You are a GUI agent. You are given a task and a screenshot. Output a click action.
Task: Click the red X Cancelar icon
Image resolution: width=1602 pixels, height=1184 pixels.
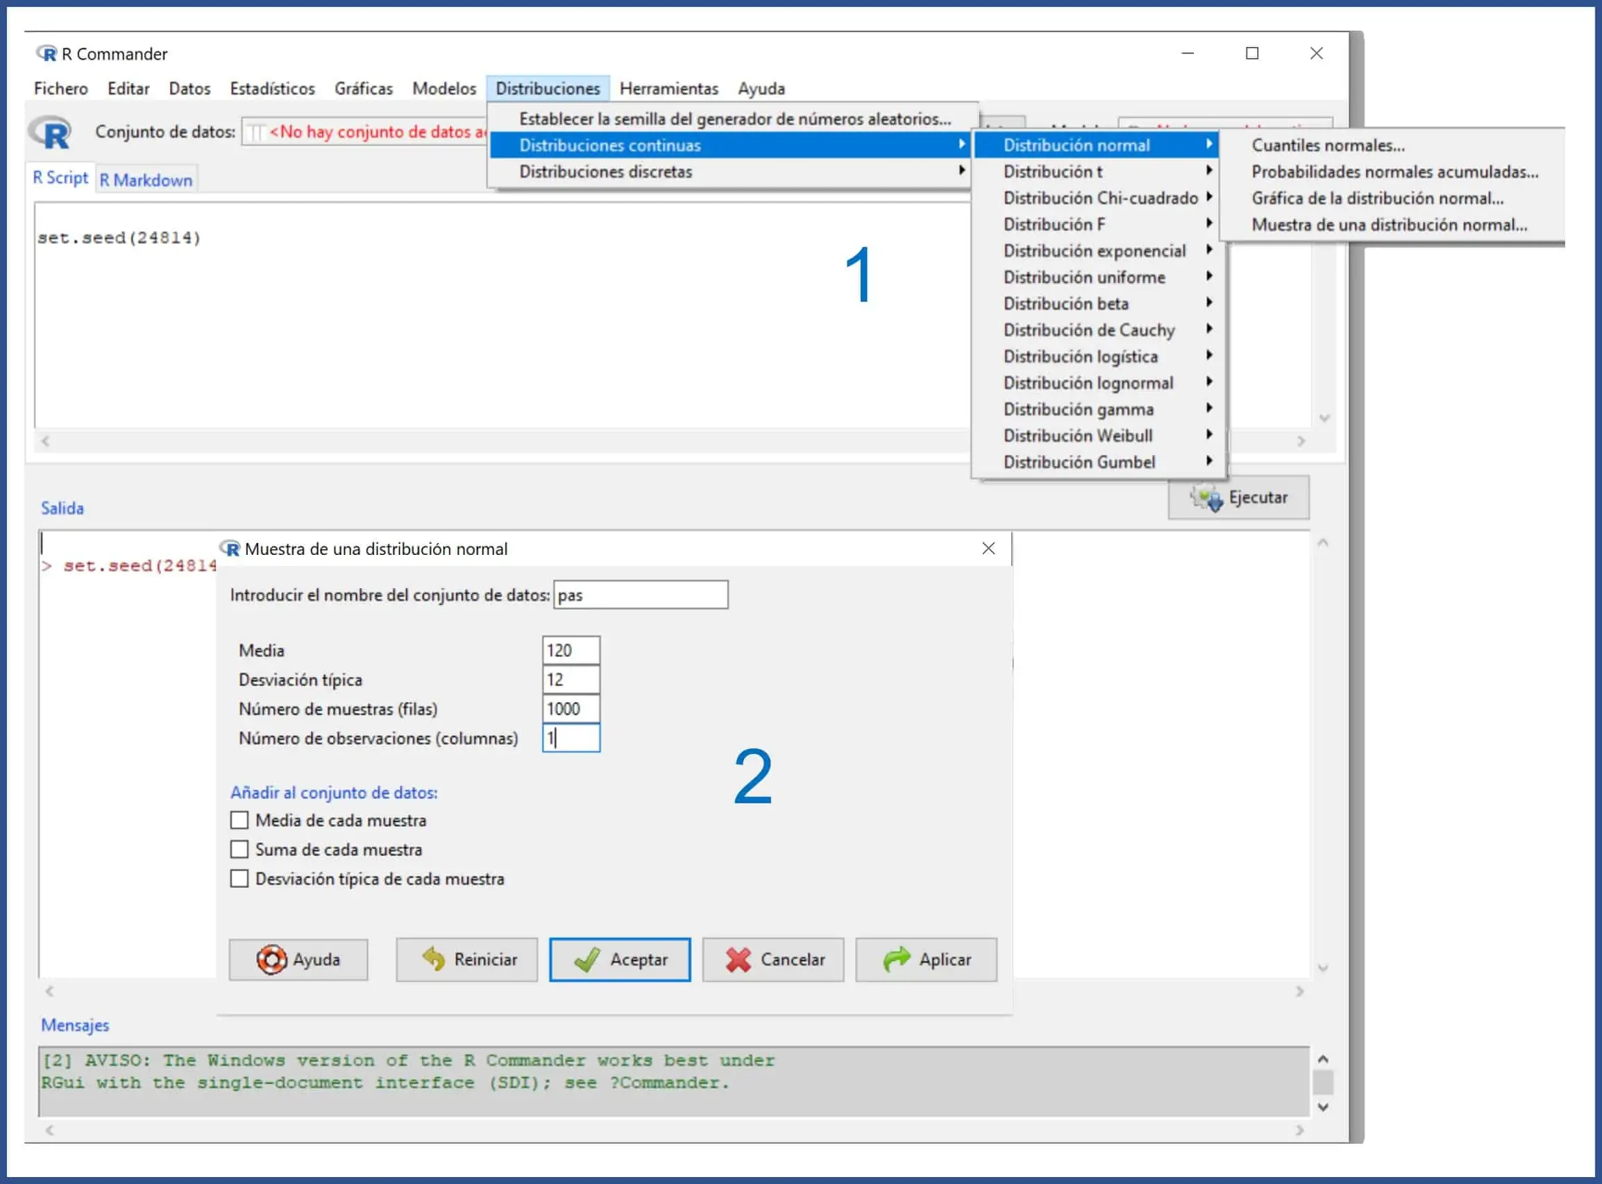point(738,959)
